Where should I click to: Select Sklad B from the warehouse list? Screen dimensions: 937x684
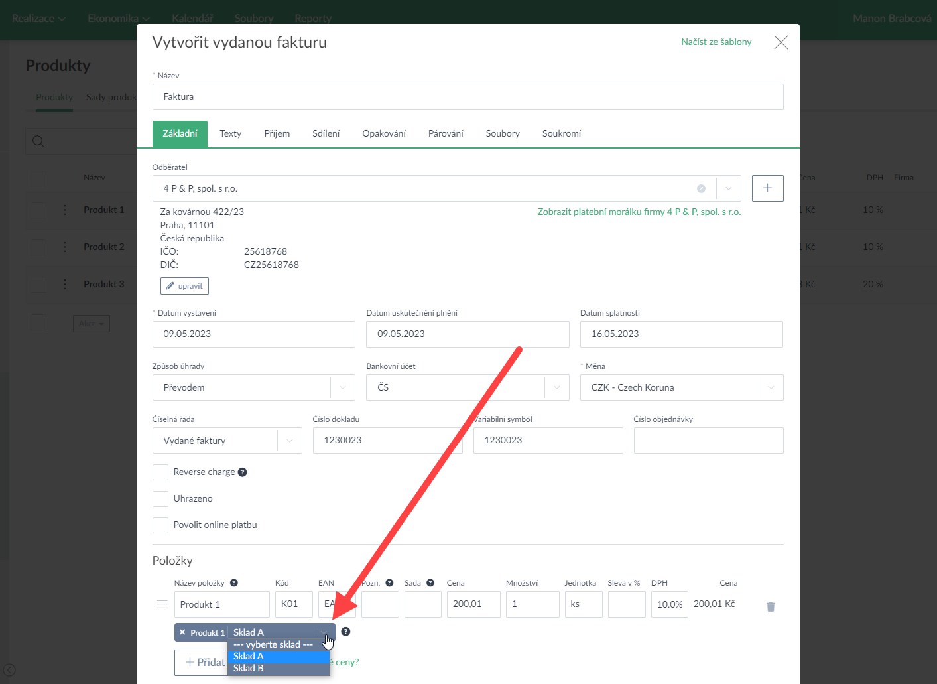[249, 668]
